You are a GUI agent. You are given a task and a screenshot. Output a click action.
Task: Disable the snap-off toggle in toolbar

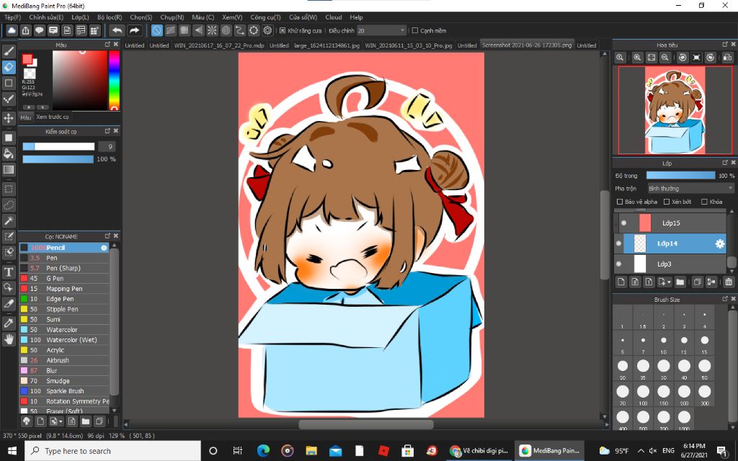click(x=156, y=30)
